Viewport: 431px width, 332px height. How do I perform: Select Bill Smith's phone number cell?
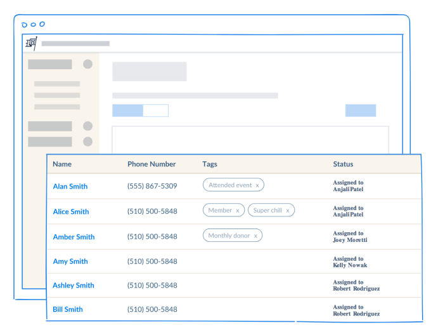point(152,309)
